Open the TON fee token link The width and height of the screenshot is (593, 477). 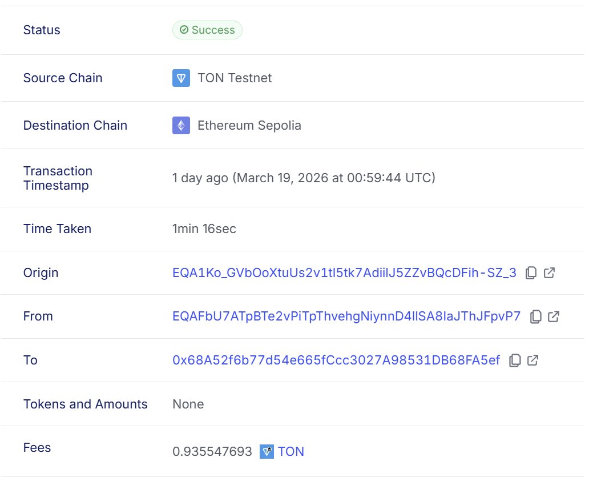point(291,451)
